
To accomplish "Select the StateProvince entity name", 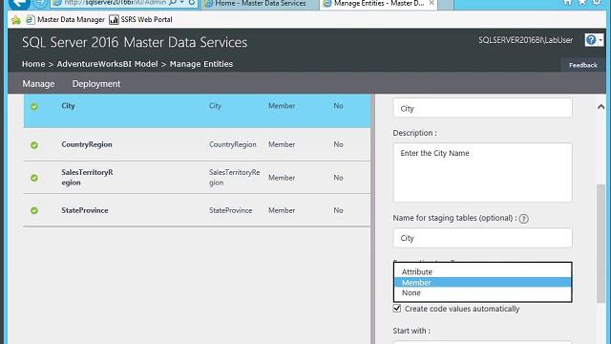I will (85, 210).
